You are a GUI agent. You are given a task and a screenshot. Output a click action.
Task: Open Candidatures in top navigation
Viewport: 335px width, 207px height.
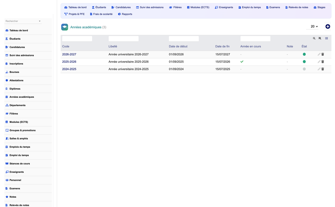coord(121,7)
